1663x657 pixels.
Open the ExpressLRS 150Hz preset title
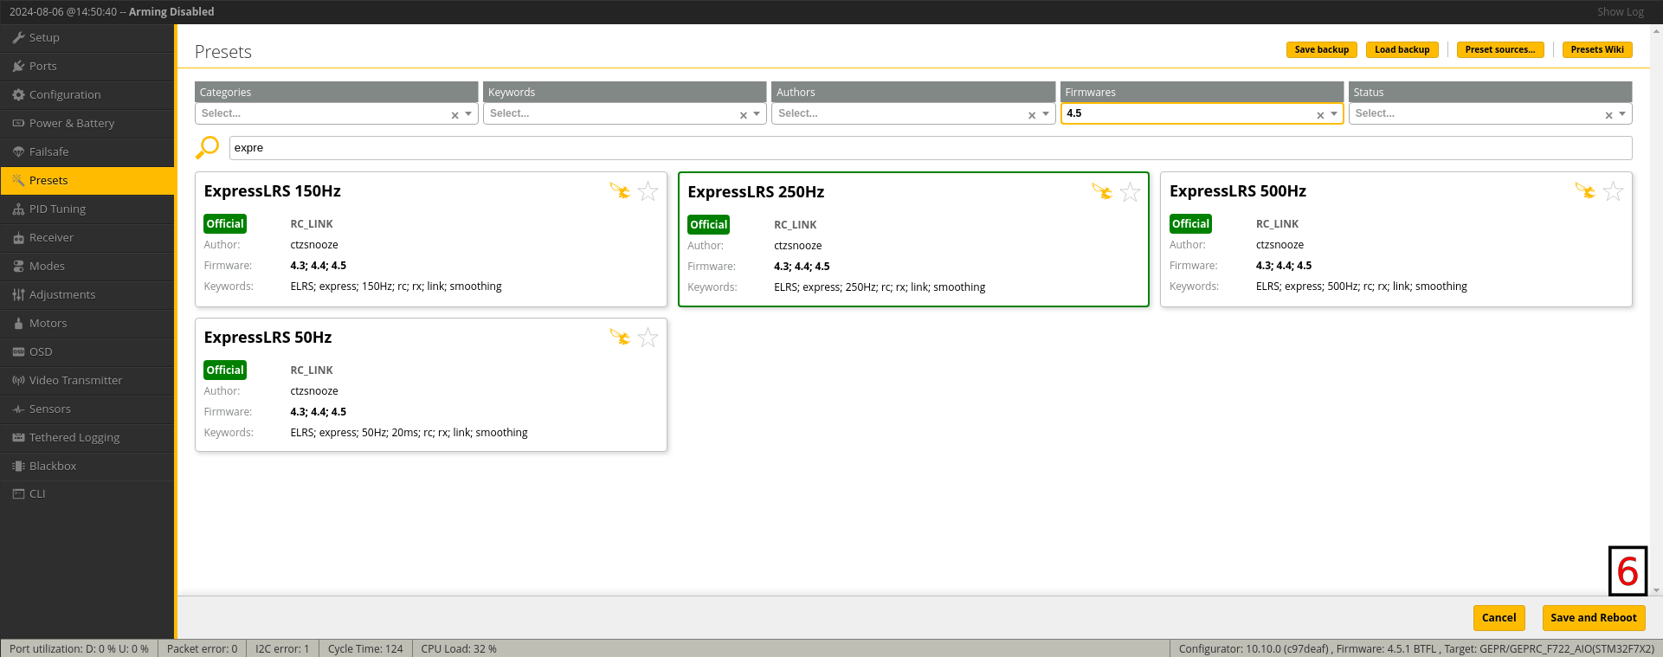(272, 191)
